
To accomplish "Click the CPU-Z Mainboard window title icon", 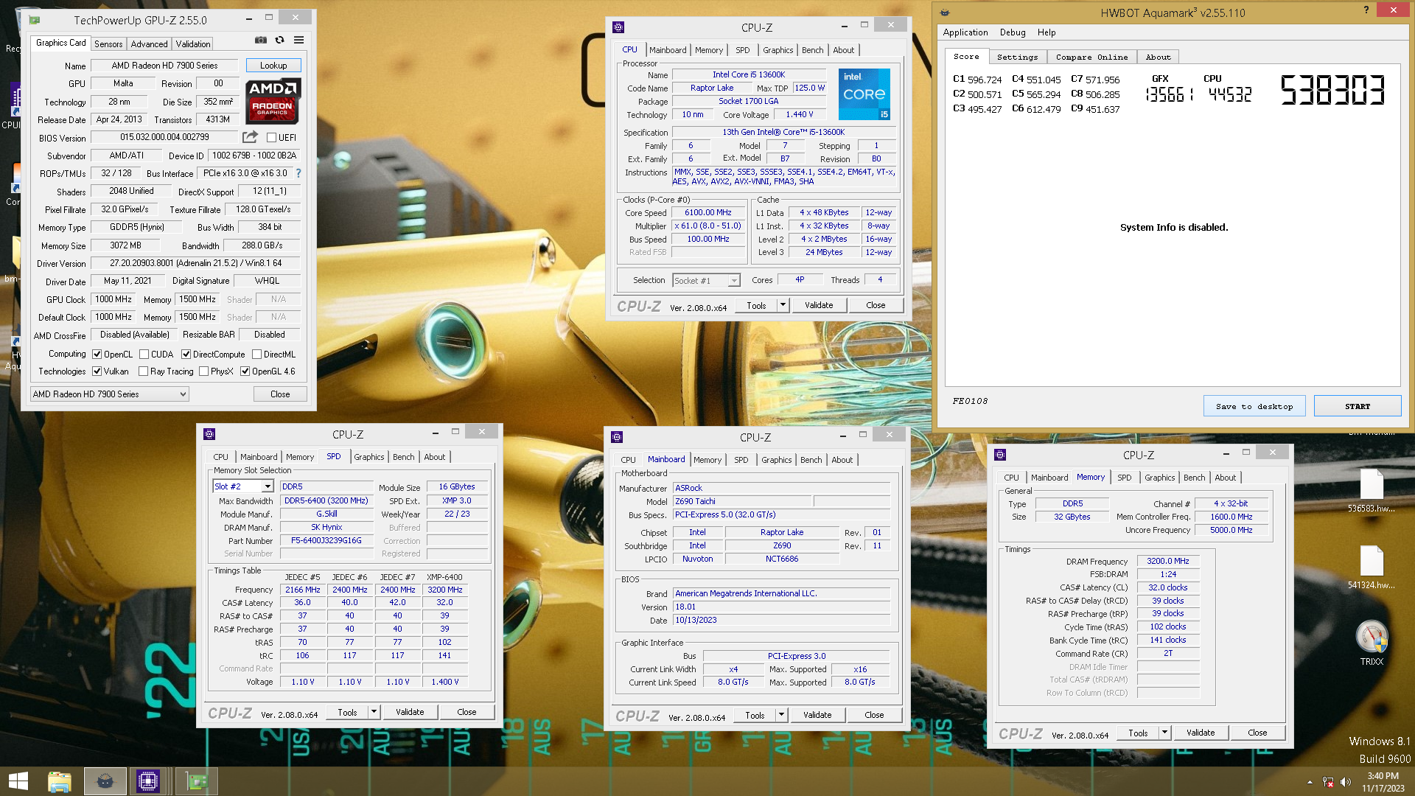I will point(618,437).
